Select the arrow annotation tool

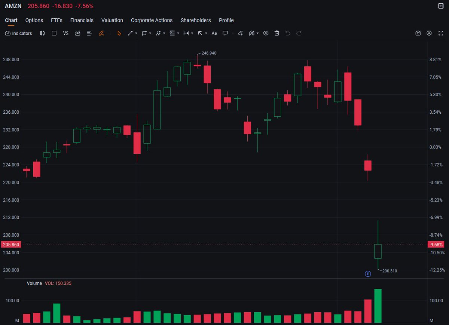click(200, 33)
